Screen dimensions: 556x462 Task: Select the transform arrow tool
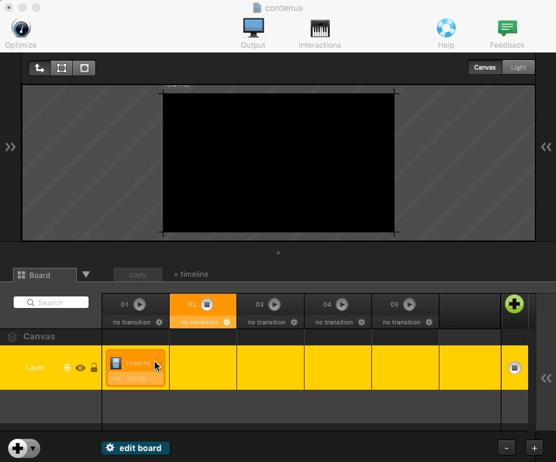[x=40, y=68]
